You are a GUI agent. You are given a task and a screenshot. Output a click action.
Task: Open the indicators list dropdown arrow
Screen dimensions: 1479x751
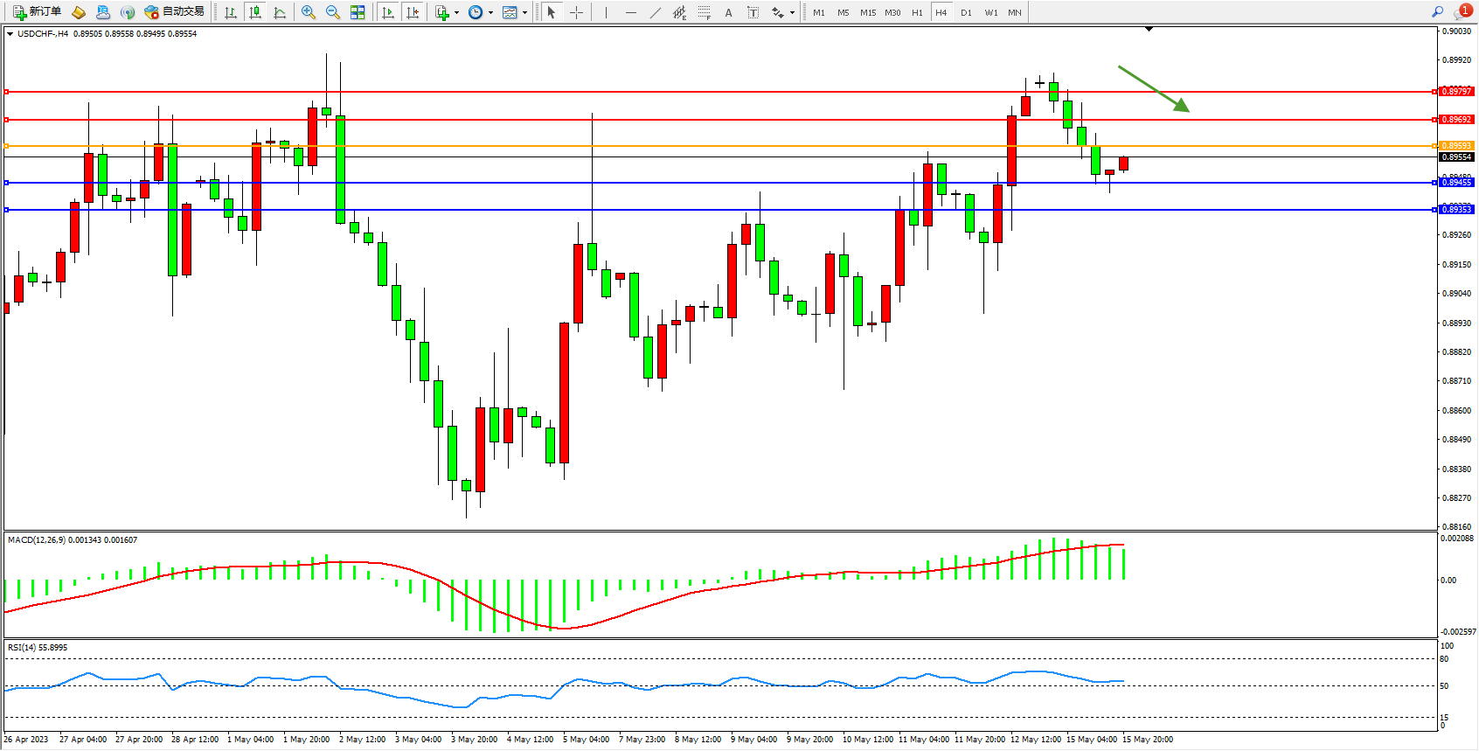point(456,12)
